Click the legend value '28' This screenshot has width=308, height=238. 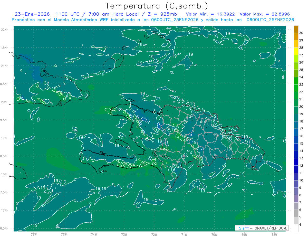click(x=301, y=47)
